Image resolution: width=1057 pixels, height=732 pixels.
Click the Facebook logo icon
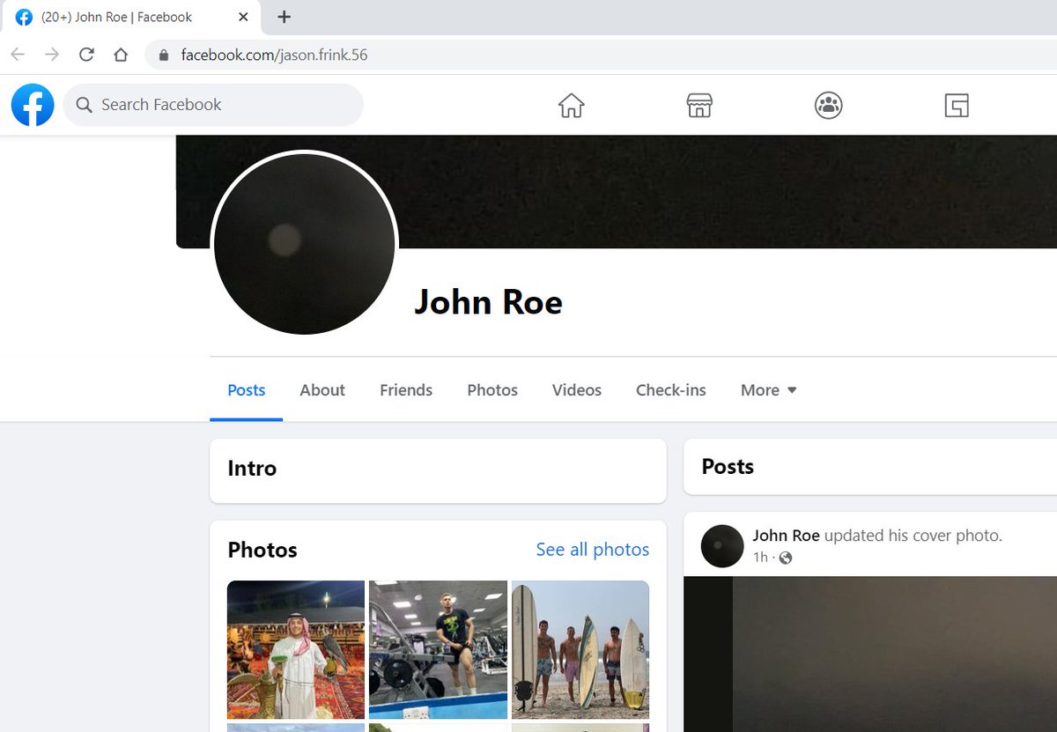coord(33,105)
